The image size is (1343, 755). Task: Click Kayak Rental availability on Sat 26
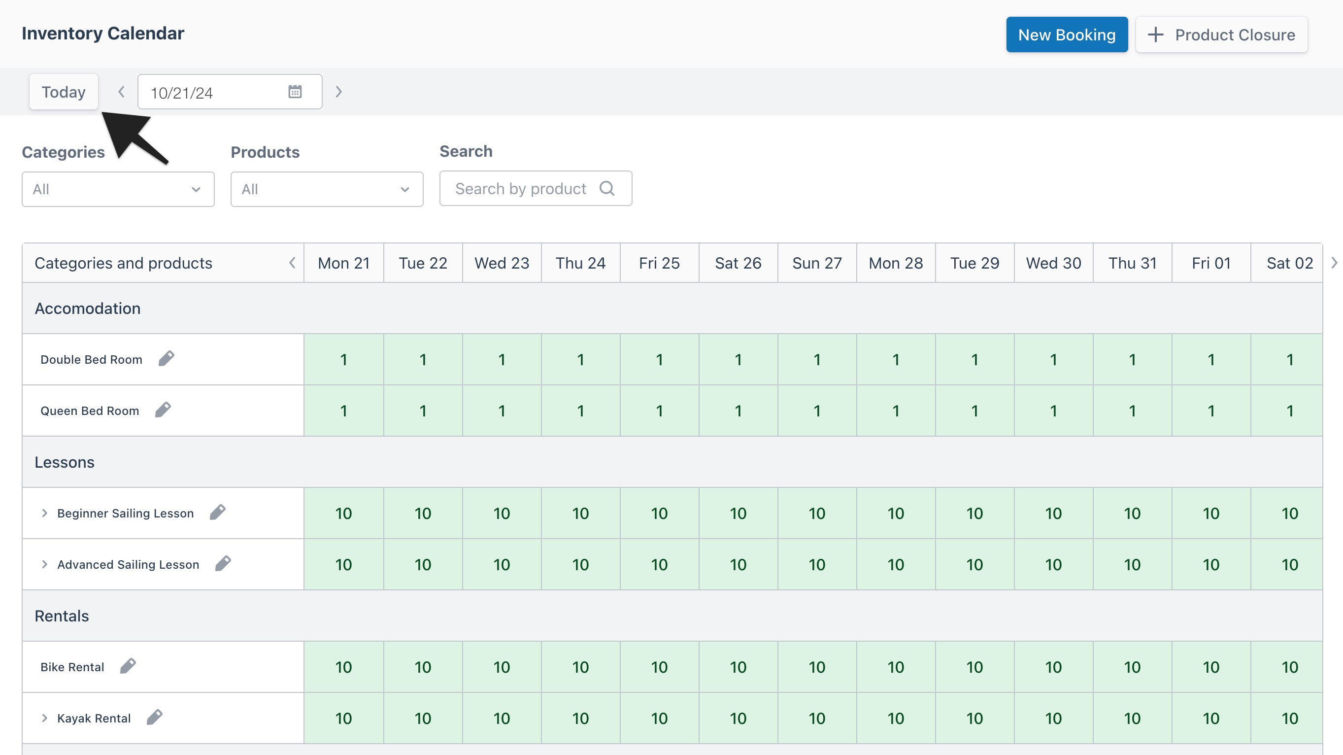pyautogui.click(x=738, y=718)
